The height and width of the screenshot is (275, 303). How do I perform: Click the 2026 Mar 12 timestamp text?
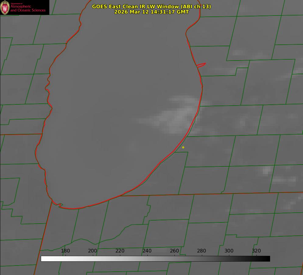pyautogui.click(x=151, y=12)
